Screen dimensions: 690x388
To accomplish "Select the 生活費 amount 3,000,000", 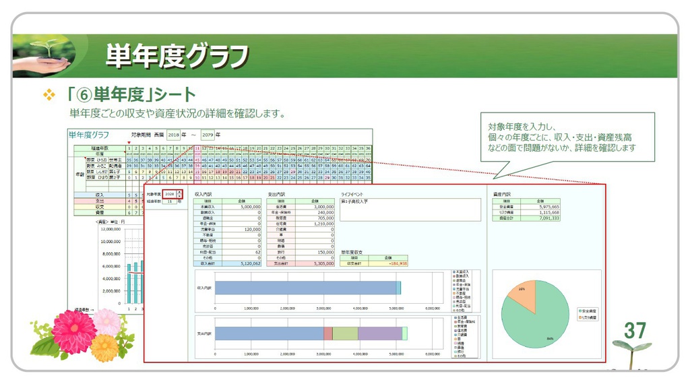I will pos(315,207).
